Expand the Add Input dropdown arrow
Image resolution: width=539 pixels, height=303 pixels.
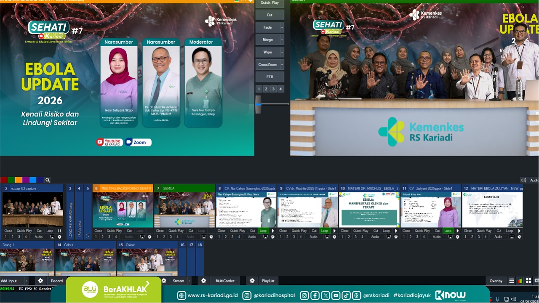(x=26, y=281)
